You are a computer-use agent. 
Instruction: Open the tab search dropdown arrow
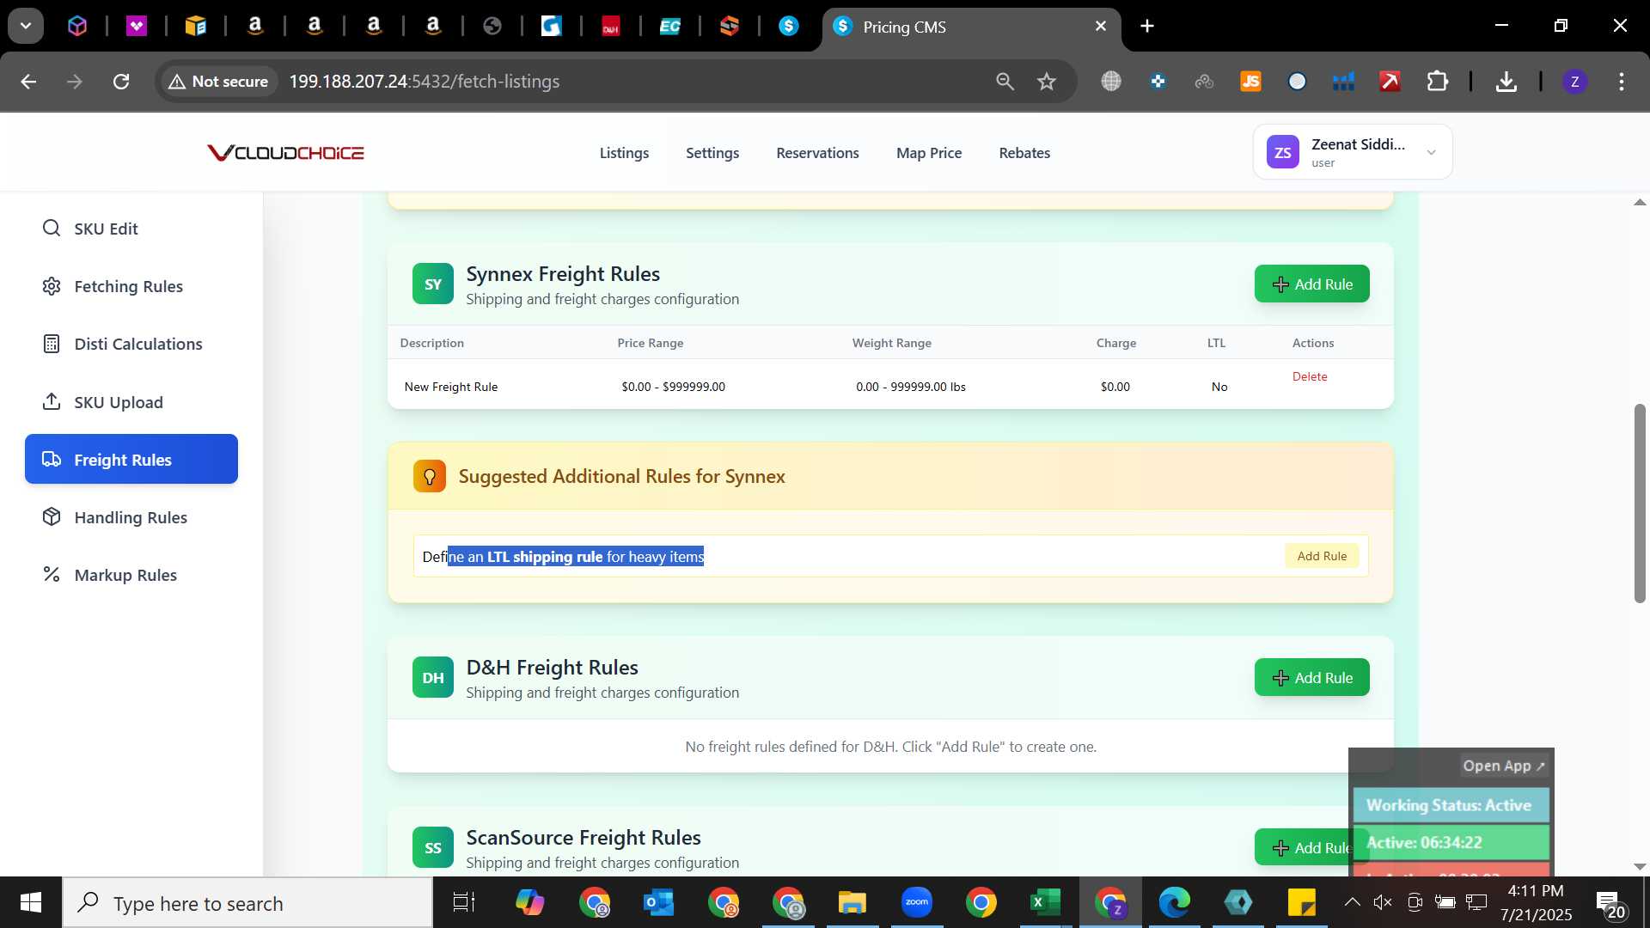click(x=26, y=26)
